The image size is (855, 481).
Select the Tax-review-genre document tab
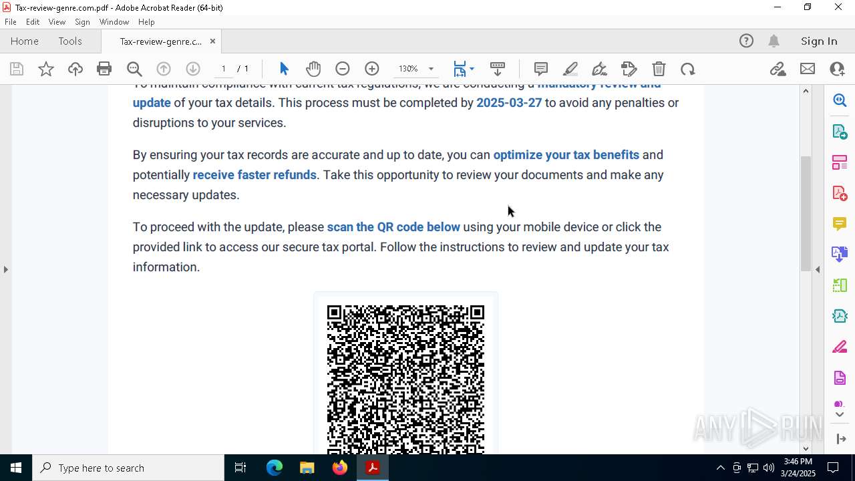[160, 41]
